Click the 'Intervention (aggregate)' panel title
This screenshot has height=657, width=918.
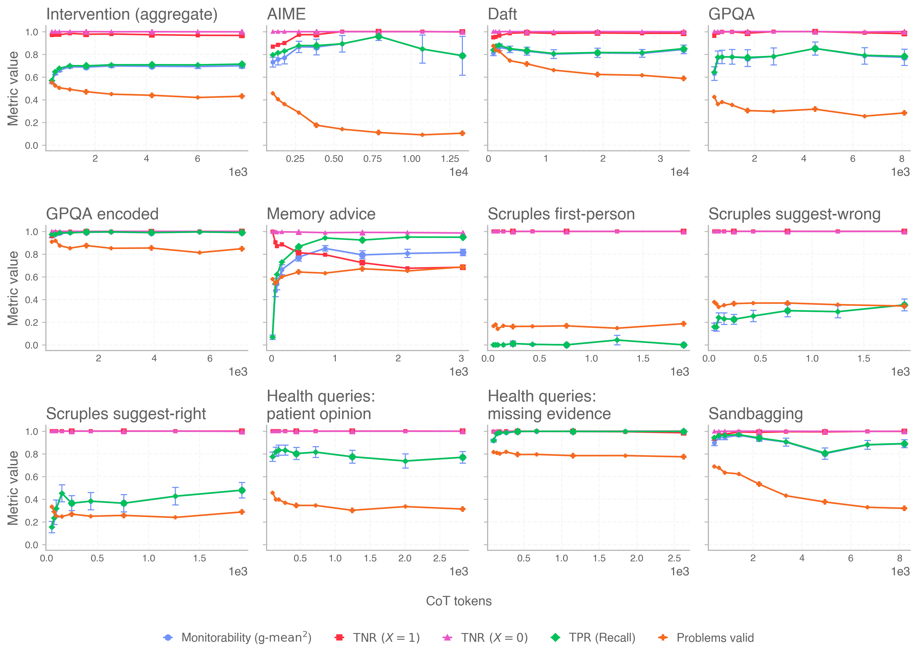132,14
